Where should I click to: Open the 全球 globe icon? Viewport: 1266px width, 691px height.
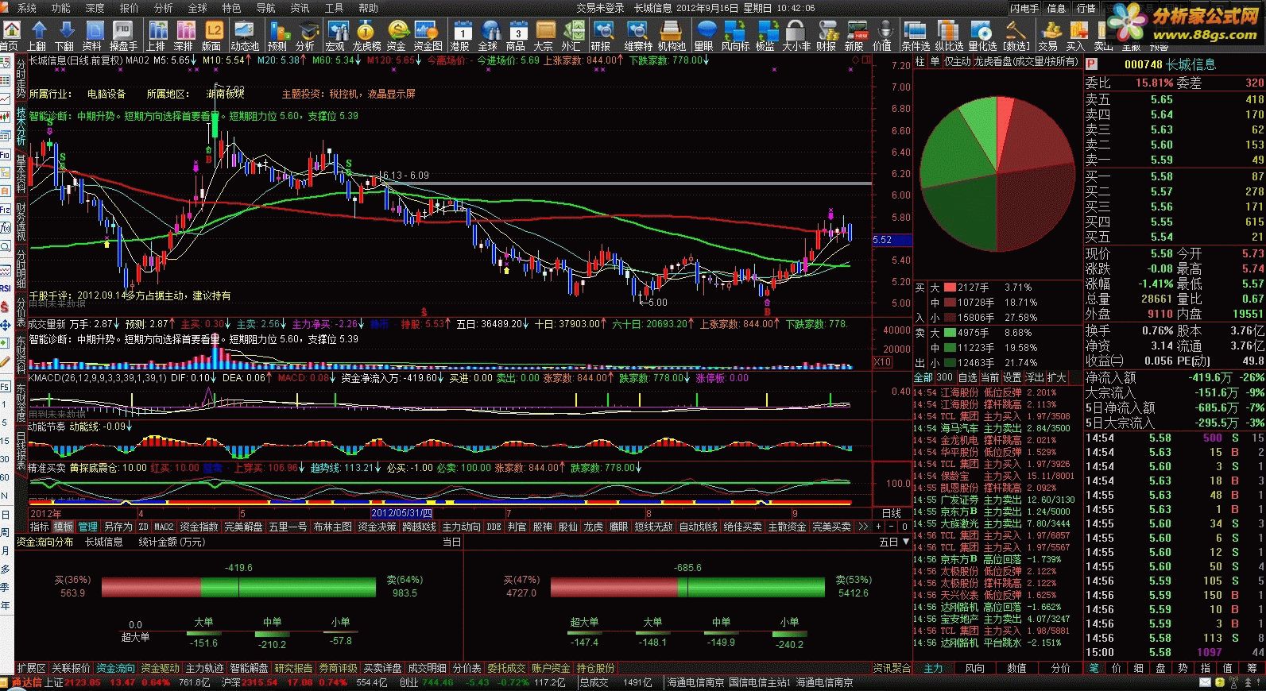tap(488, 36)
